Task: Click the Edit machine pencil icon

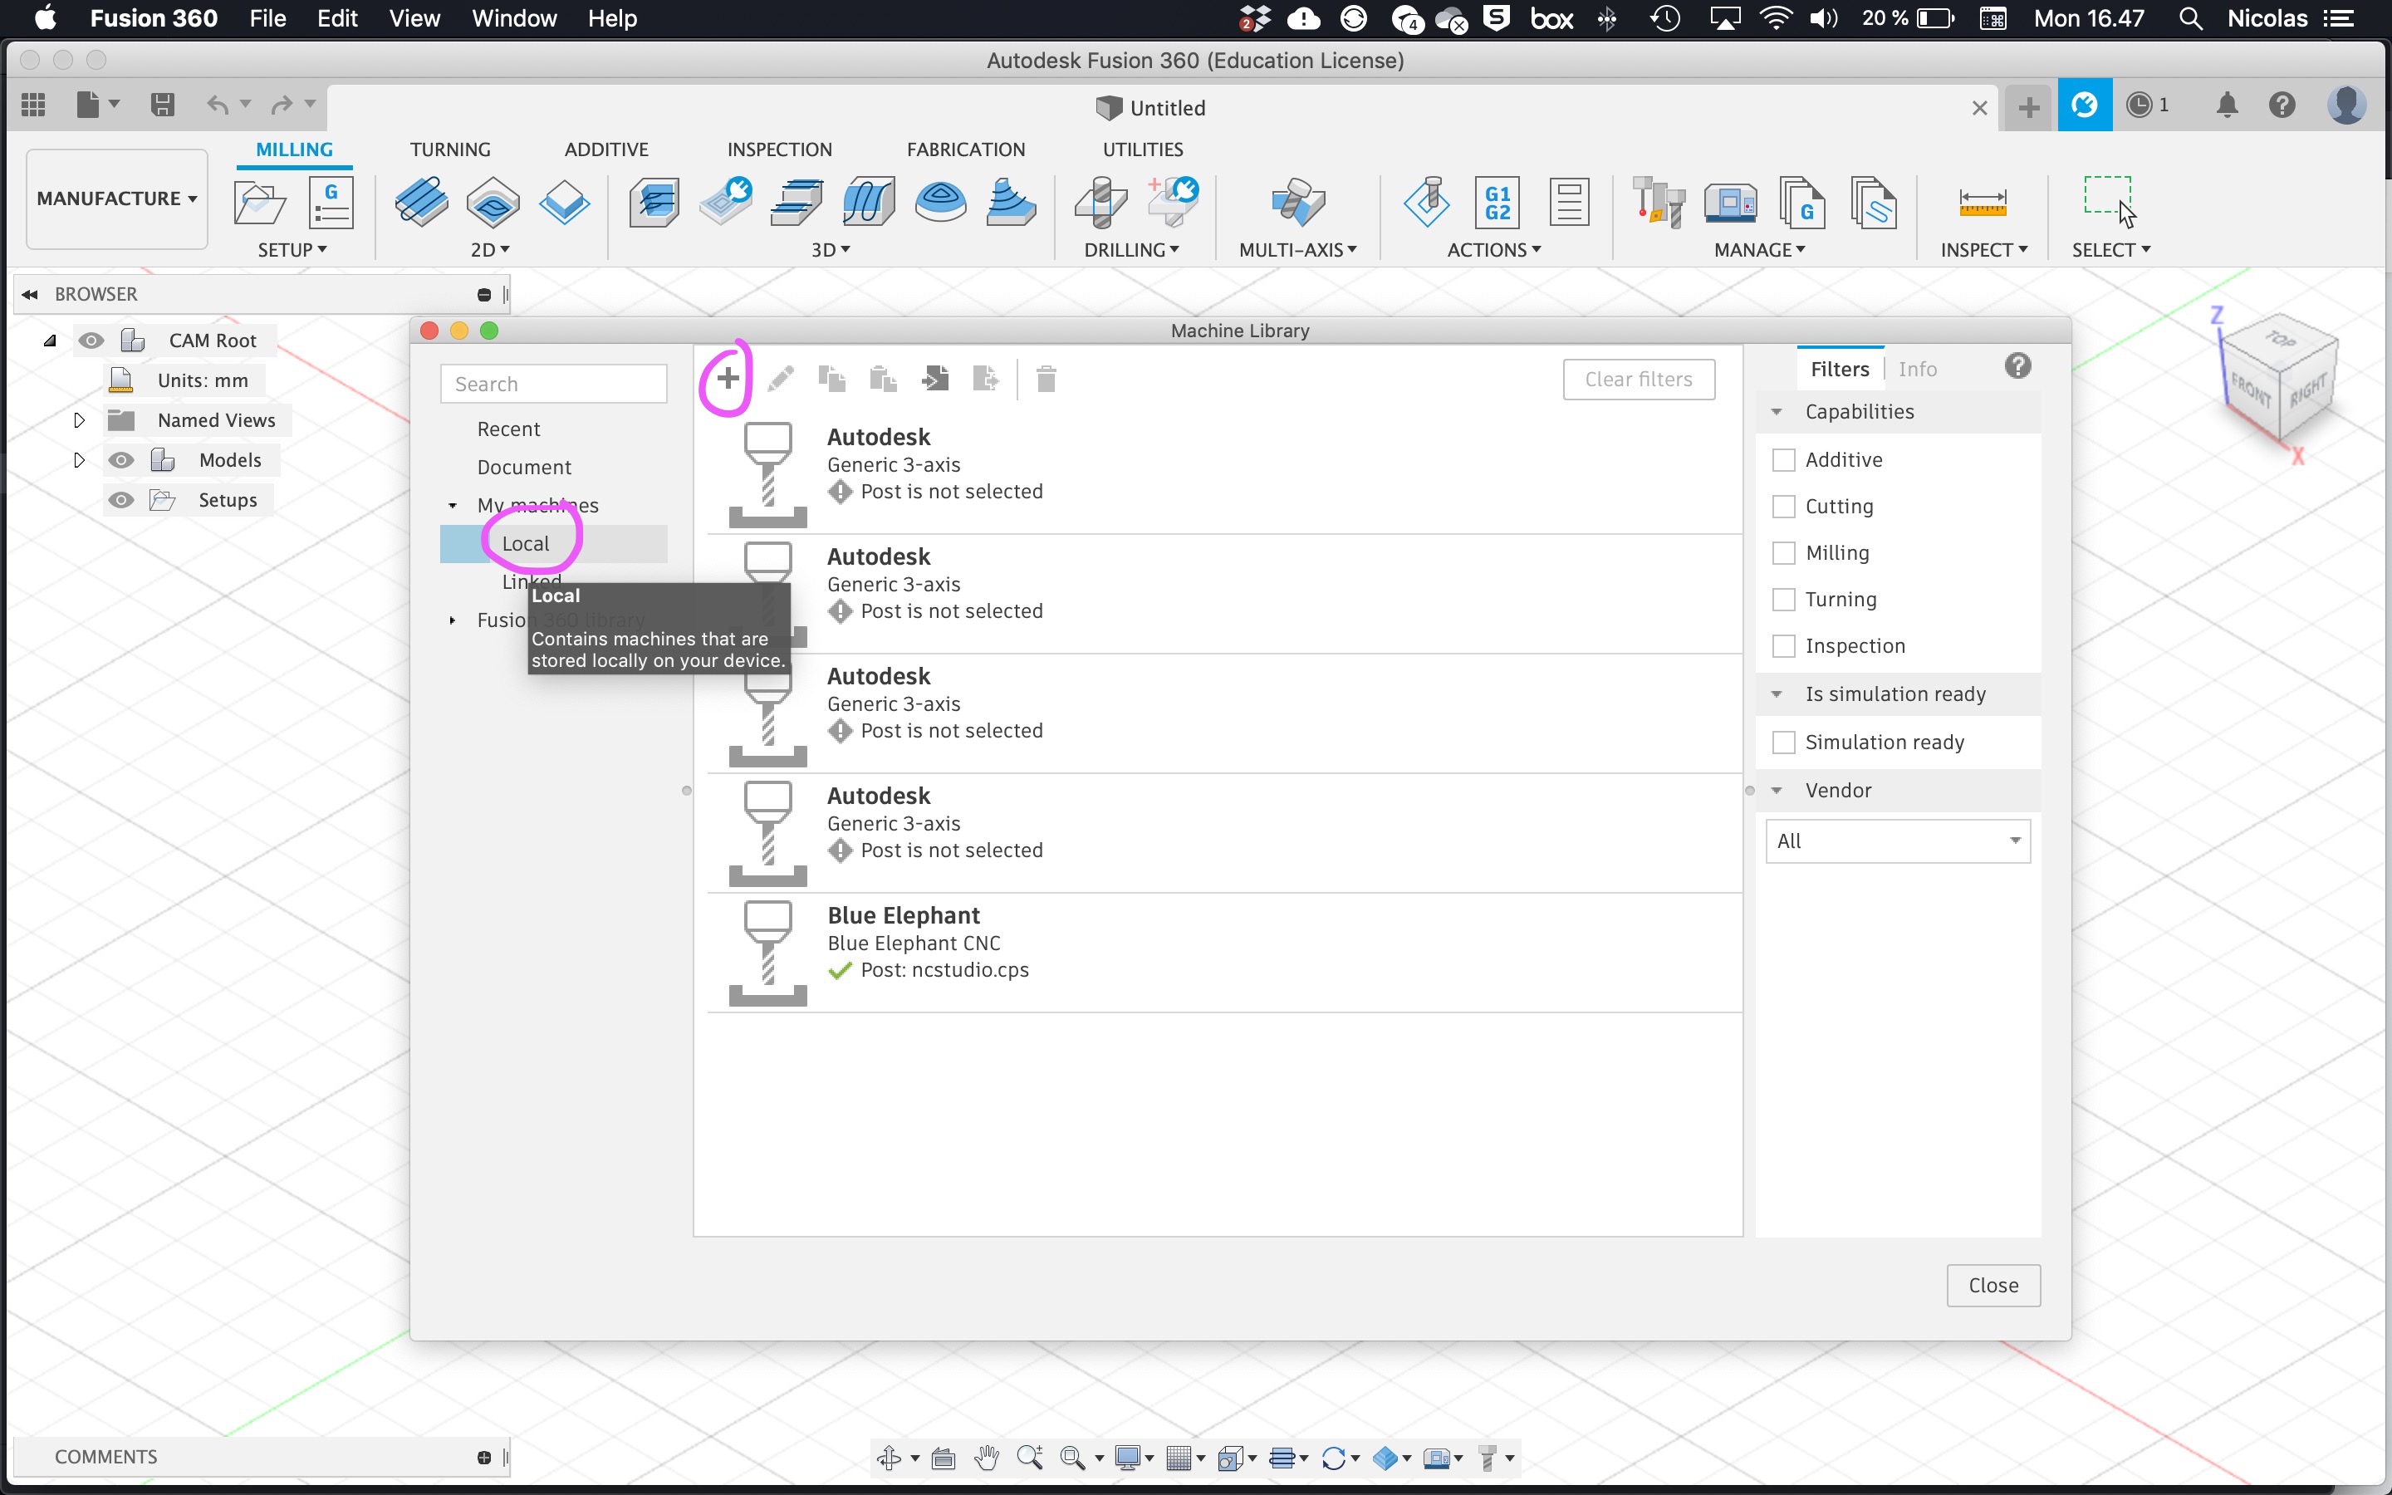Action: (x=780, y=379)
